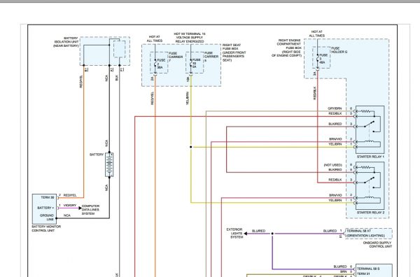This screenshot has height=277, width=420.
Task: Click the Fuse 2 30A symbol
Action: coord(155,64)
